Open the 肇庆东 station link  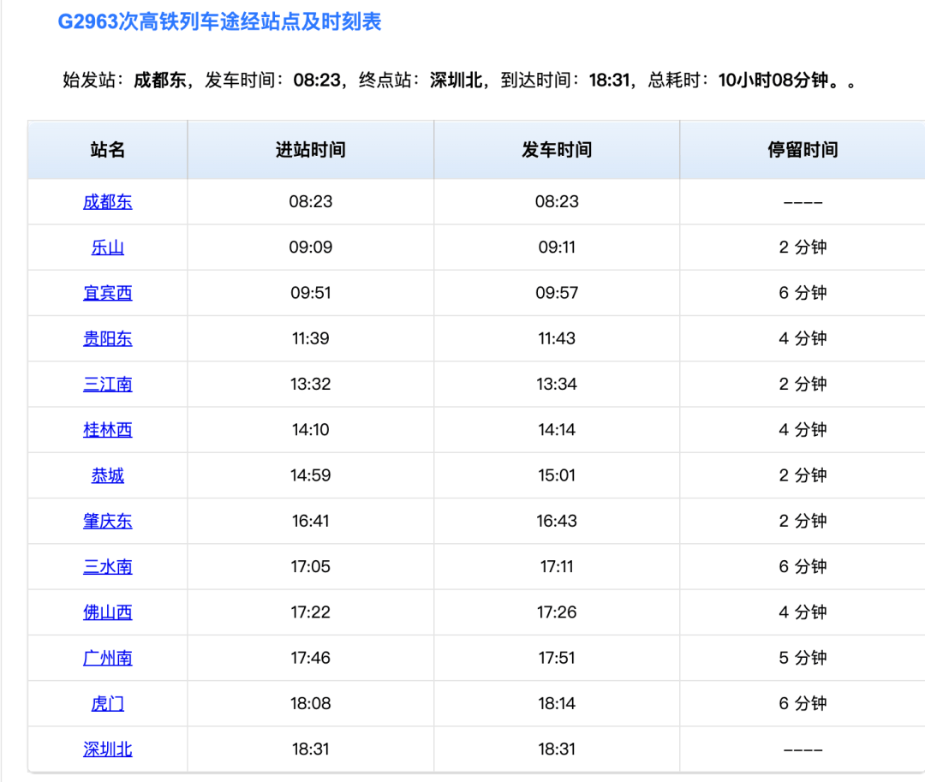click(x=107, y=521)
